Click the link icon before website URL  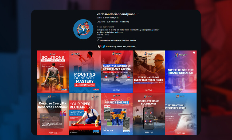click(x=98, y=40)
